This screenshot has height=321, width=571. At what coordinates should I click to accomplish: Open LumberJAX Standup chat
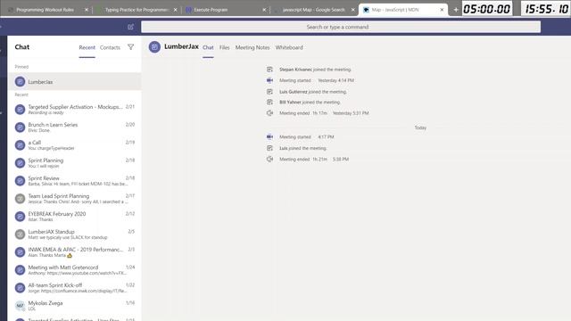(74, 234)
